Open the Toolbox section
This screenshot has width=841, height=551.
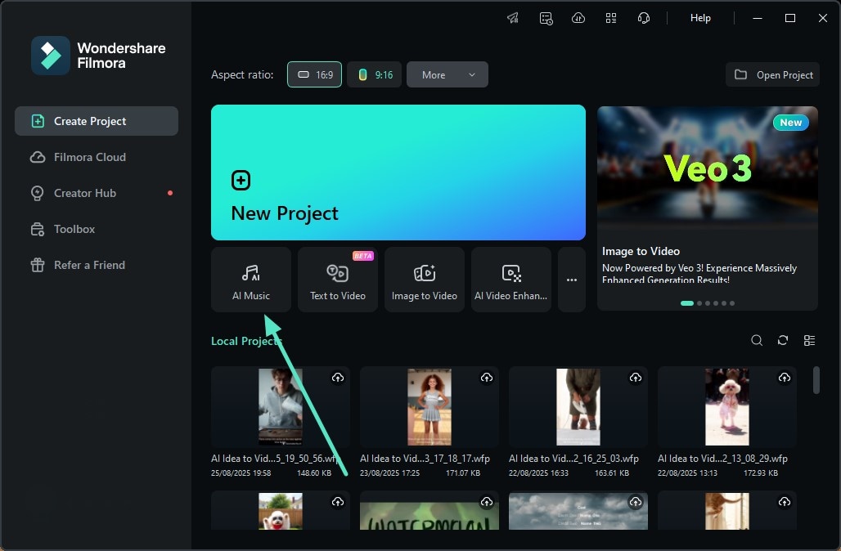(97, 229)
